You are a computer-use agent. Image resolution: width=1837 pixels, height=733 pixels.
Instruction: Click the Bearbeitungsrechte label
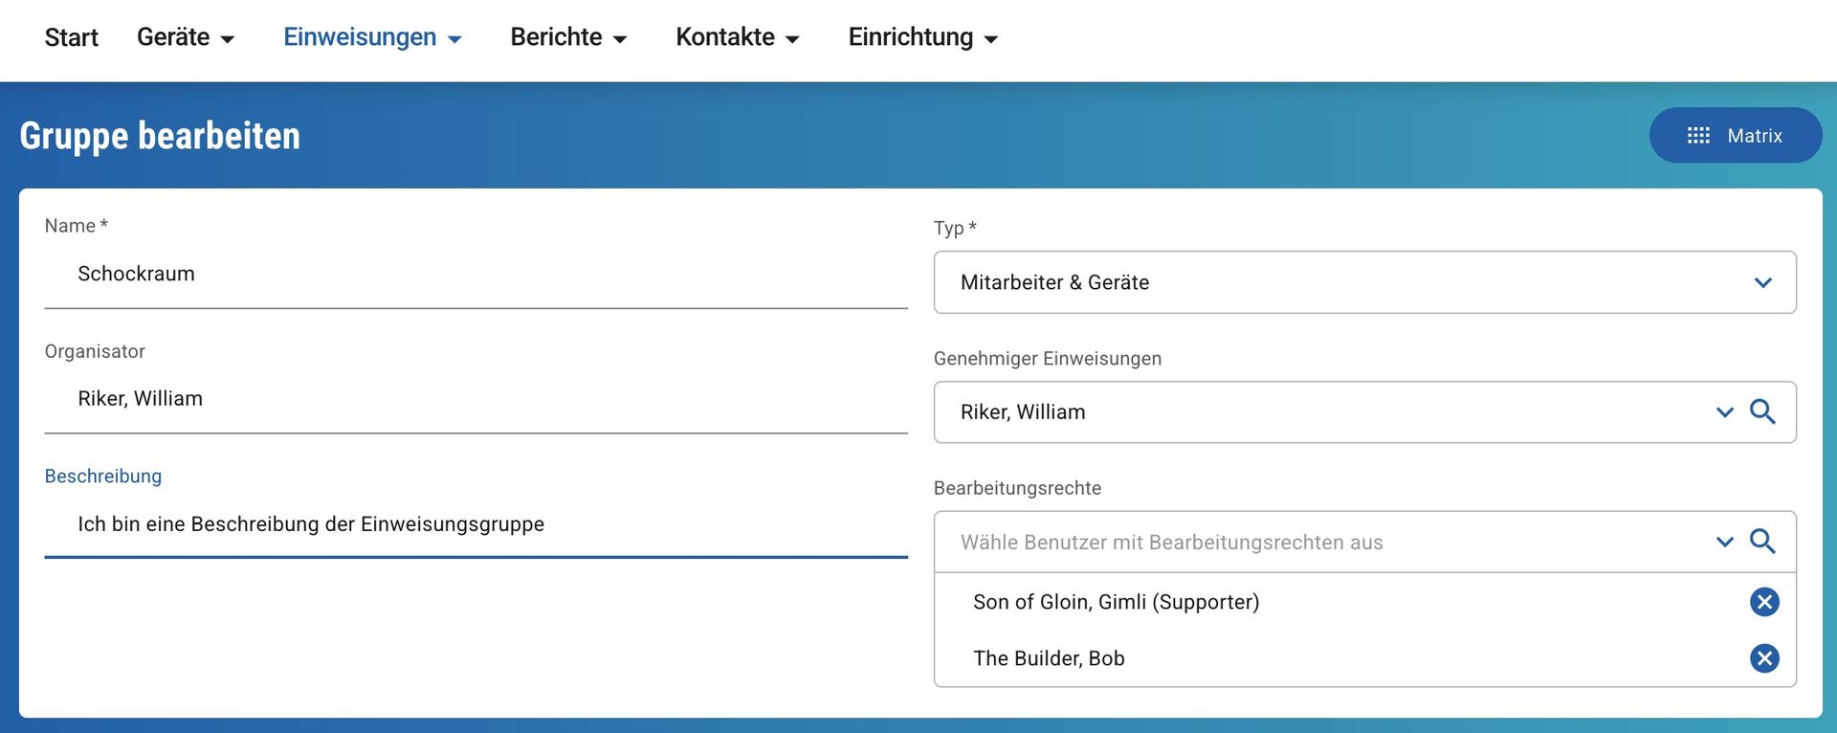pyautogui.click(x=1017, y=488)
